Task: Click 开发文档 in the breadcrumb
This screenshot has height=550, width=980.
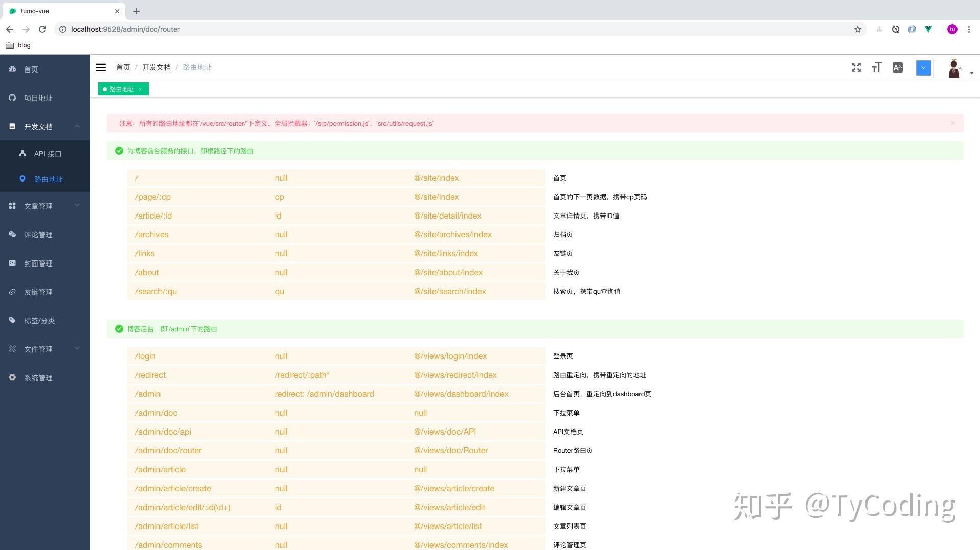Action: pos(156,67)
